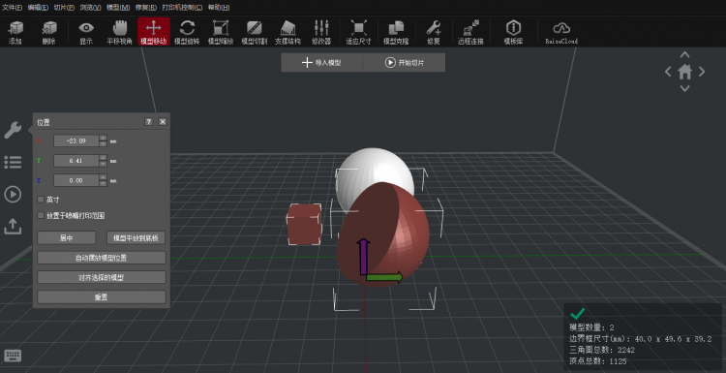The image size is (726, 373).
Task: Open the 修复 (repair) wrench tool in toolbar
Action: [434, 32]
